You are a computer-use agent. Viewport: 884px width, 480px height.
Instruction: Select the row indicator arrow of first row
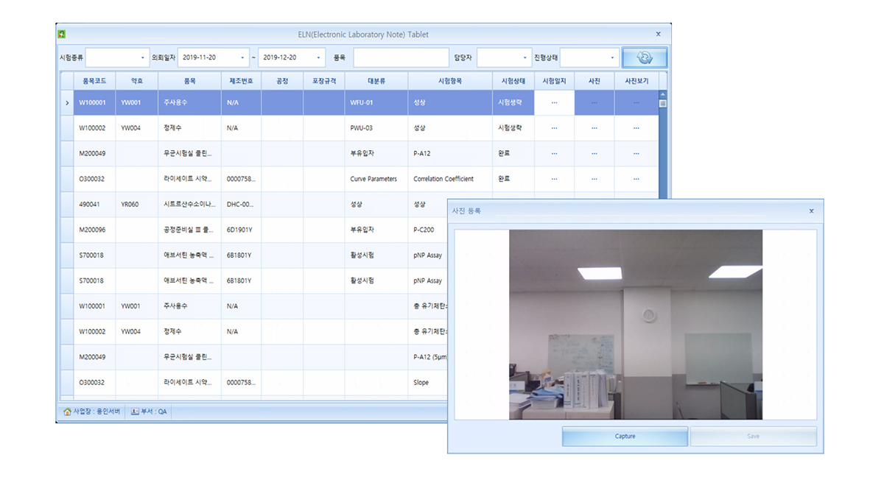pos(66,102)
